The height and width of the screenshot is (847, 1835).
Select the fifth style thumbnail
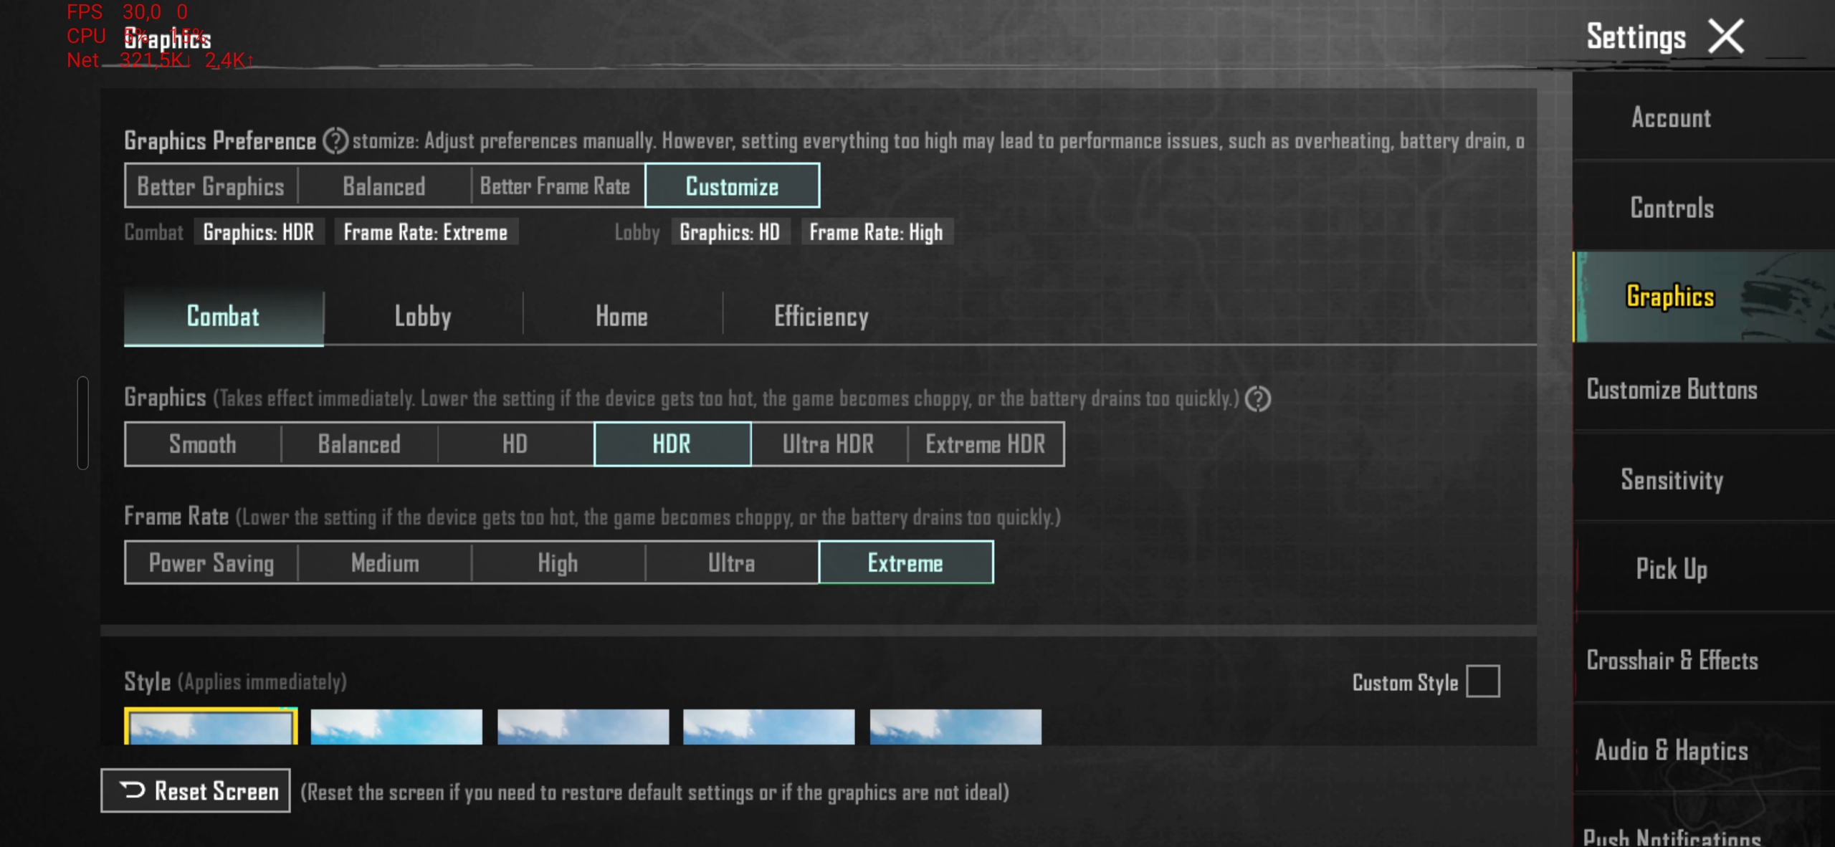pyautogui.click(x=955, y=727)
